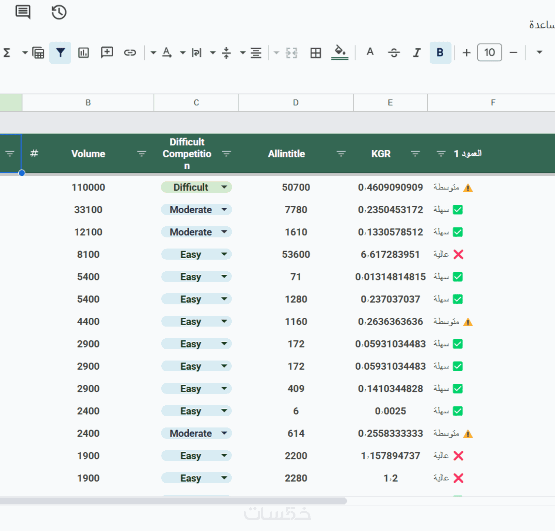Image resolution: width=555 pixels, height=531 pixels.
Task: Open the Volume column filter
Action: coord(141,153)
